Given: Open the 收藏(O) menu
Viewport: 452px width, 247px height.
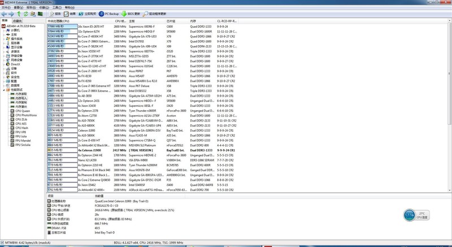Looking at the screenshot, I should click(44, 7).
